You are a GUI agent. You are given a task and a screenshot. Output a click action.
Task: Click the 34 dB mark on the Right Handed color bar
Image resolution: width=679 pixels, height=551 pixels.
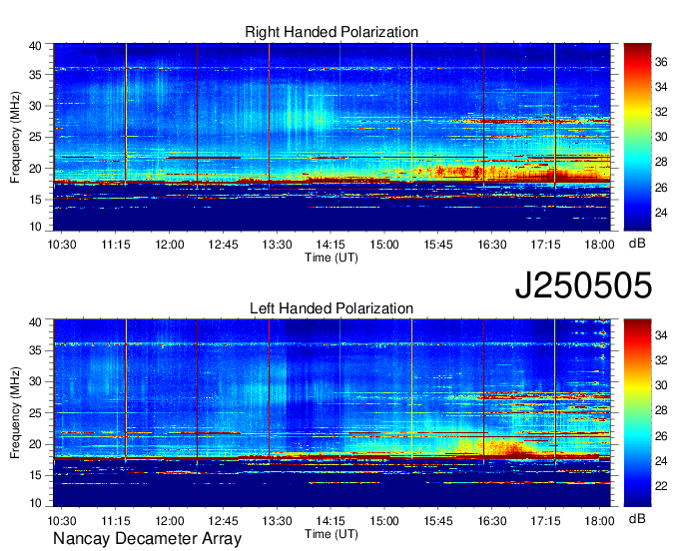click(661, 88)
